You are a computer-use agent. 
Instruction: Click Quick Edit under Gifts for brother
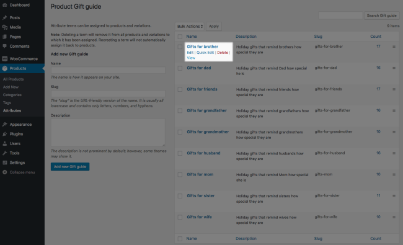pyautogui.click(x=205, y=53)
